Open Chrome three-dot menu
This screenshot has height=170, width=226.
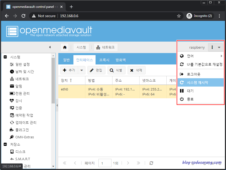[219, 16]
